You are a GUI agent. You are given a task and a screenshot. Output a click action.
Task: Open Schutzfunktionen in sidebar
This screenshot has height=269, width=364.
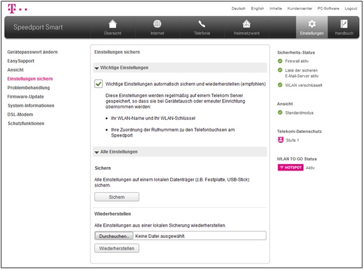[26, 123]
